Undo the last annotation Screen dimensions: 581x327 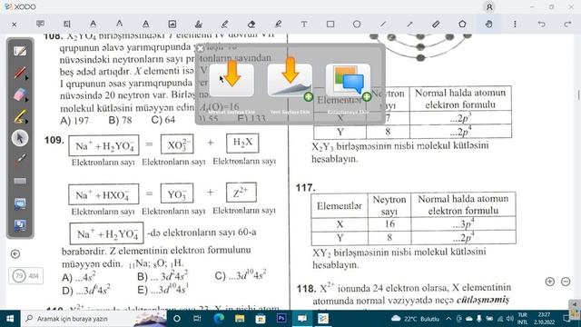(x=542, y=25)
